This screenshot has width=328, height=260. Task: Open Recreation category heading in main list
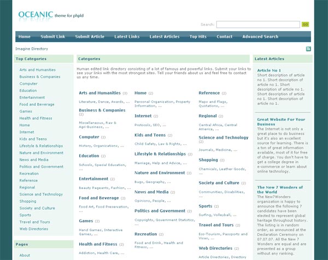pyautogui.click(x=145, y=234)
